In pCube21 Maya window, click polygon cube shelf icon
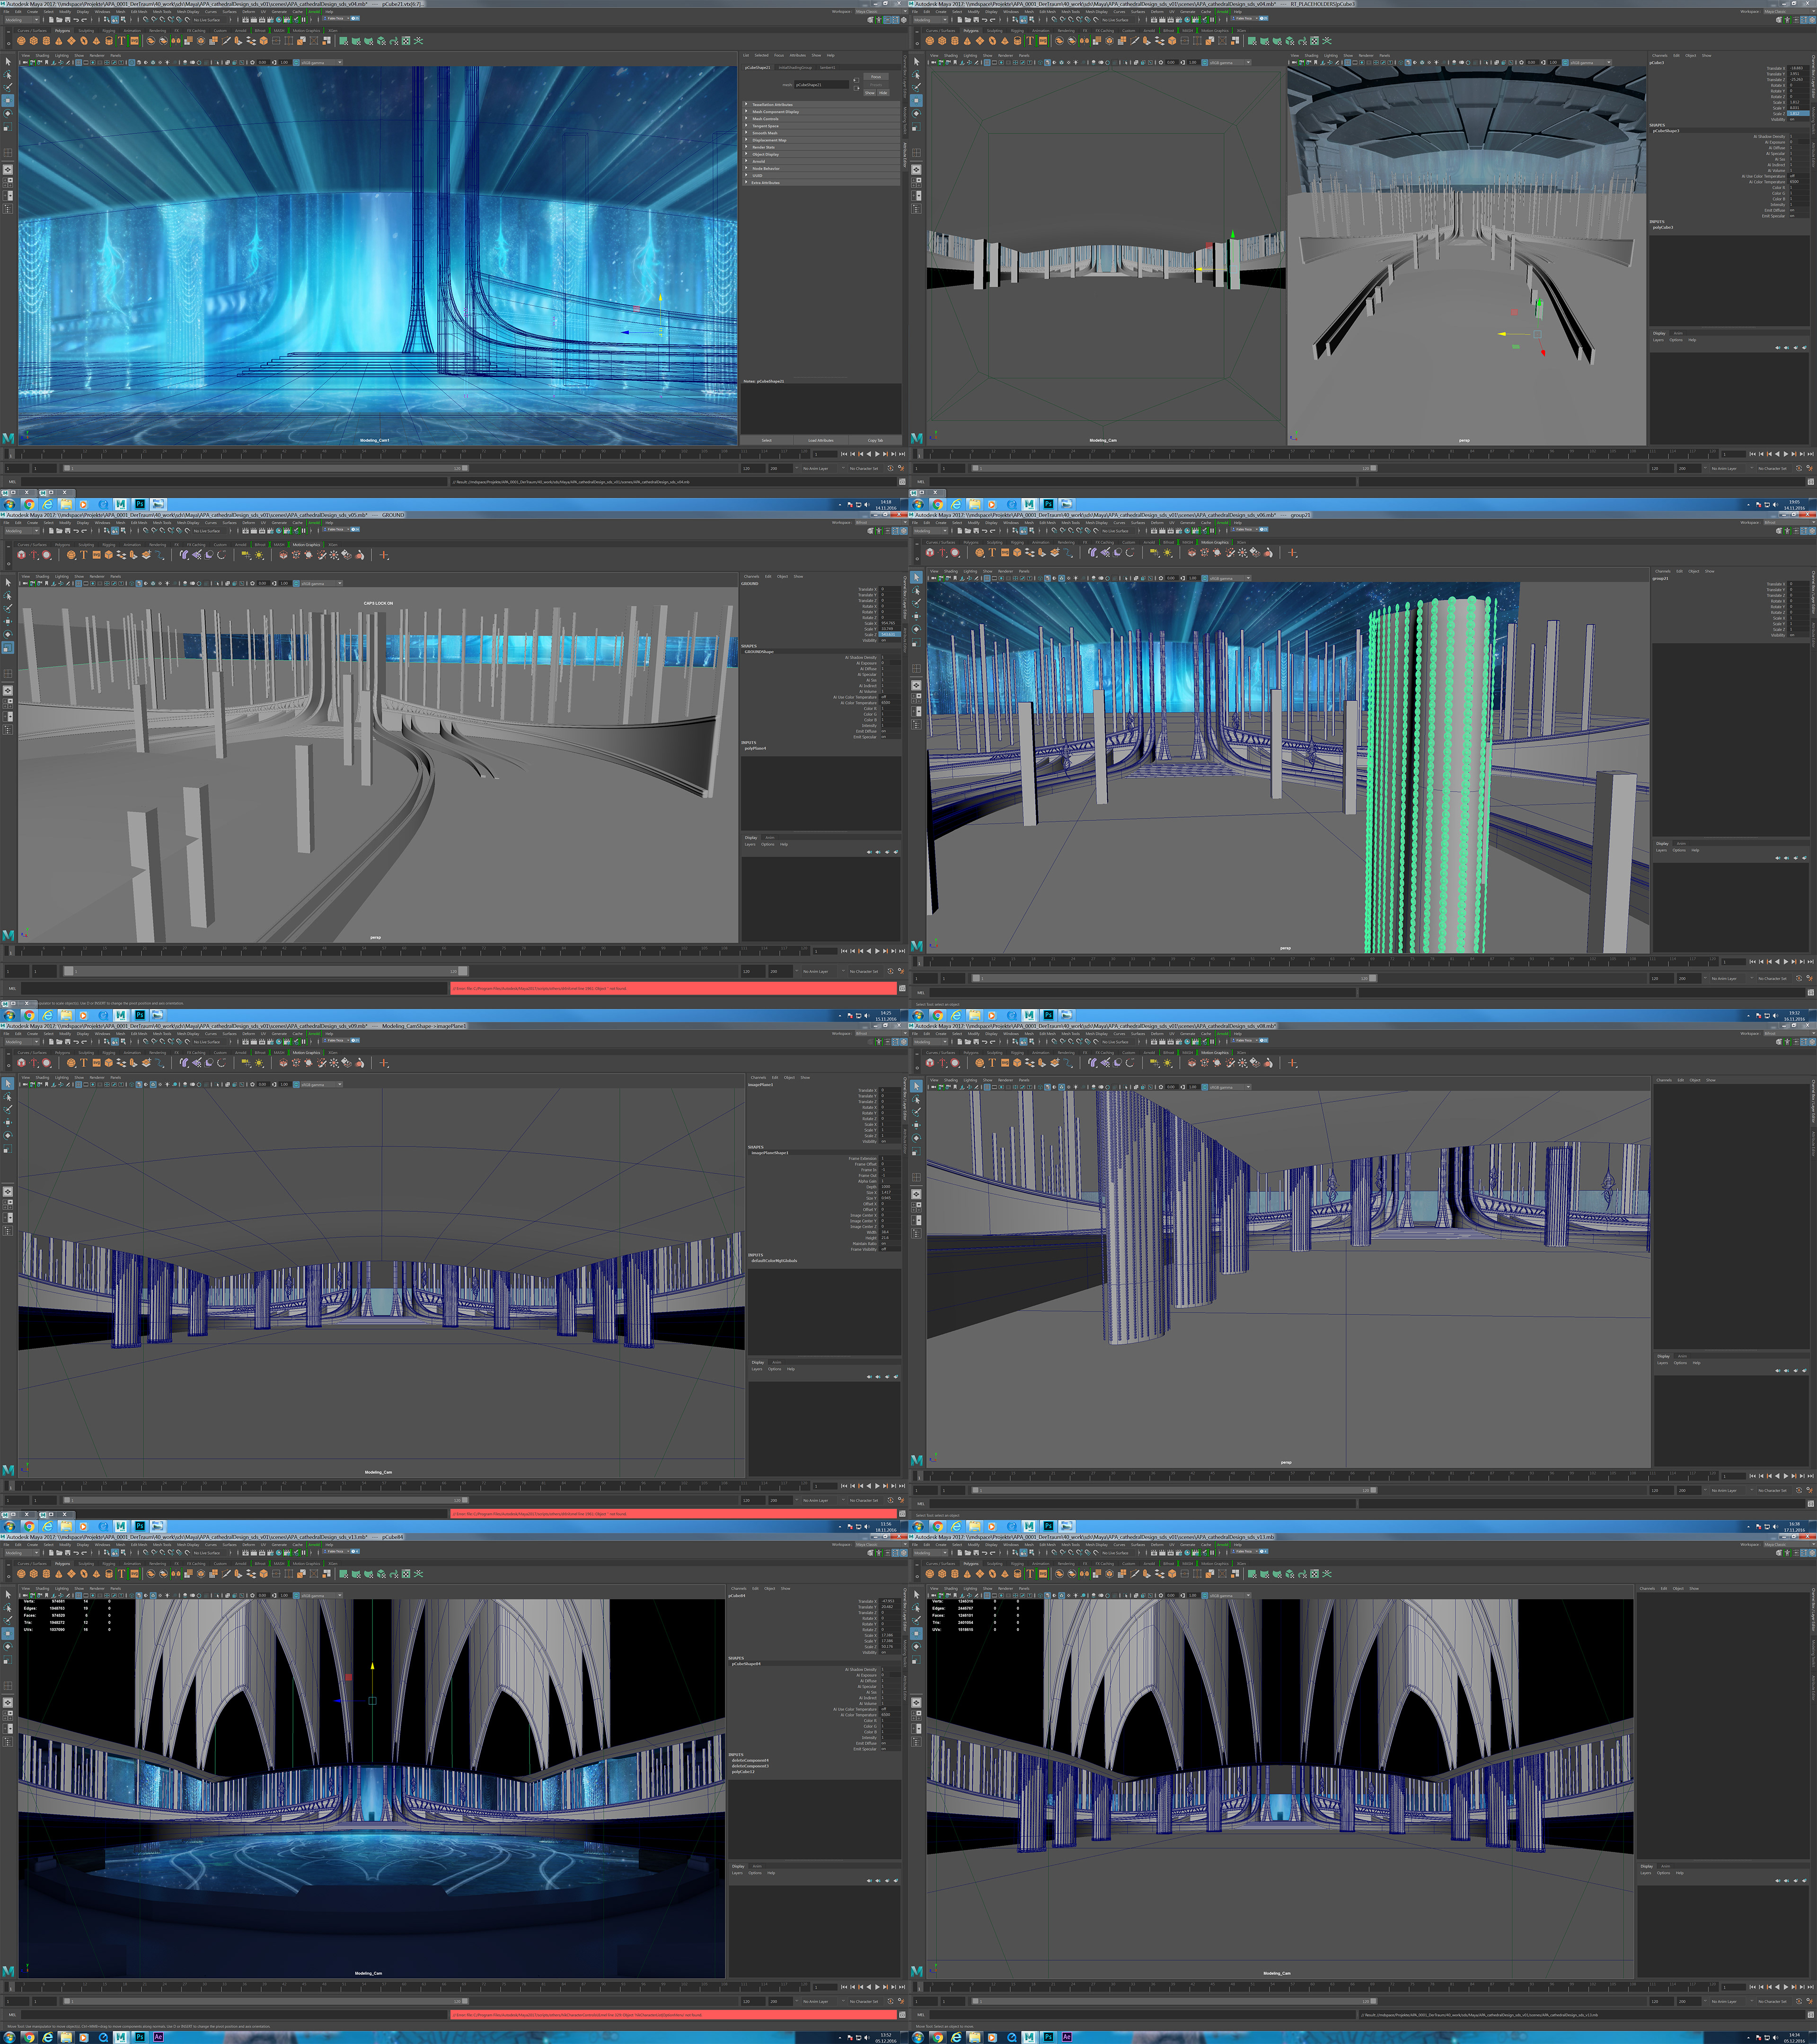Screen dimensions: 1817x2044 point(34,41)
